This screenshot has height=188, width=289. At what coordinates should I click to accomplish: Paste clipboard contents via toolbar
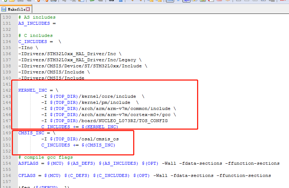[80, 1]
